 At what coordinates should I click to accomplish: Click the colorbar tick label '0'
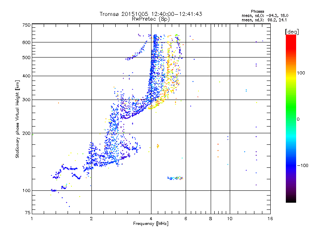[298, 119]
